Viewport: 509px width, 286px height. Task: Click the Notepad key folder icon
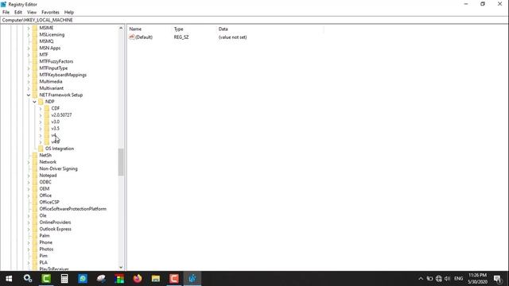35,176
